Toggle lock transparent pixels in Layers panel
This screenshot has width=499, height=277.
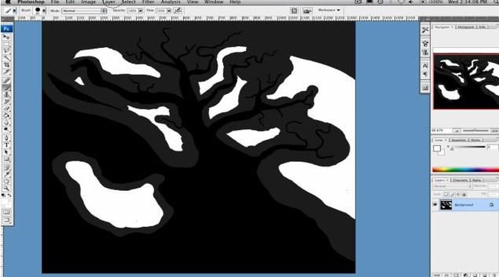[445, 193]
